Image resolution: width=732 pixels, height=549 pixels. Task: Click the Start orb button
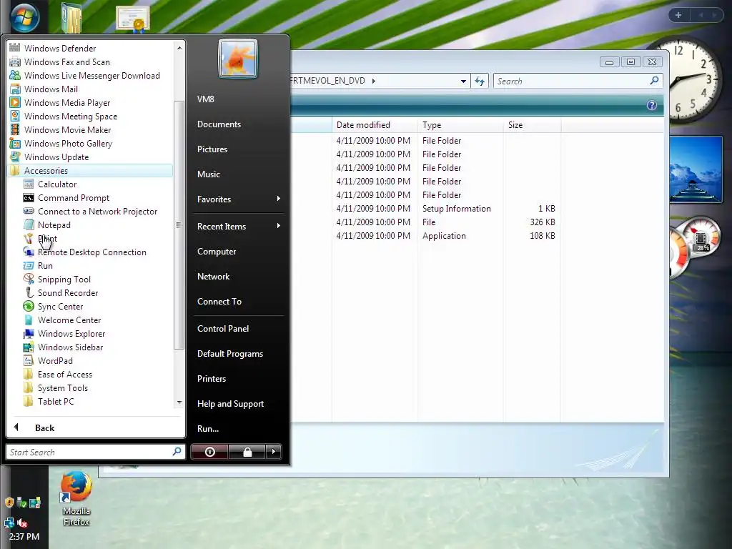coord(24,18)
